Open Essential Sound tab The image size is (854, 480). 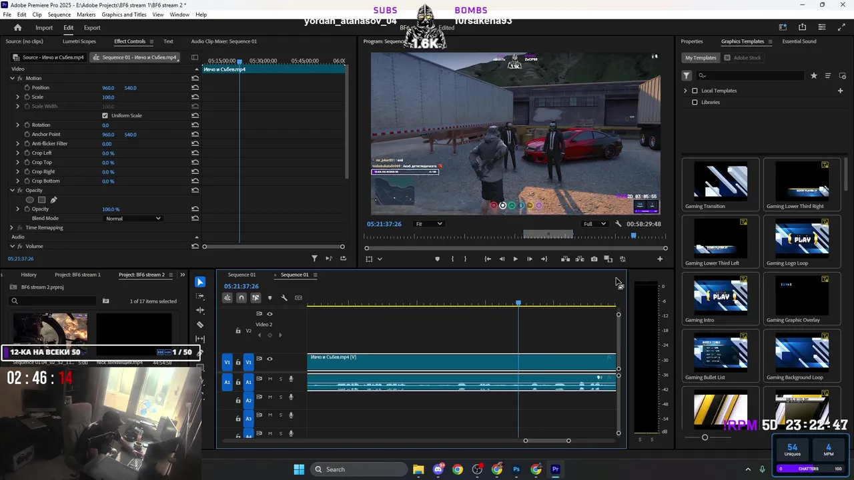click(799, 41)
